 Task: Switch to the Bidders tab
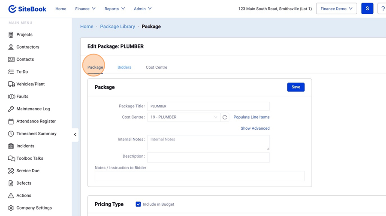124,67
